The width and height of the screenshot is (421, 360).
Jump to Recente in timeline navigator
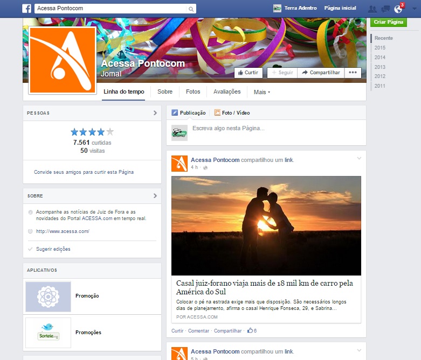pyautogui.click(x=383, y=38)
